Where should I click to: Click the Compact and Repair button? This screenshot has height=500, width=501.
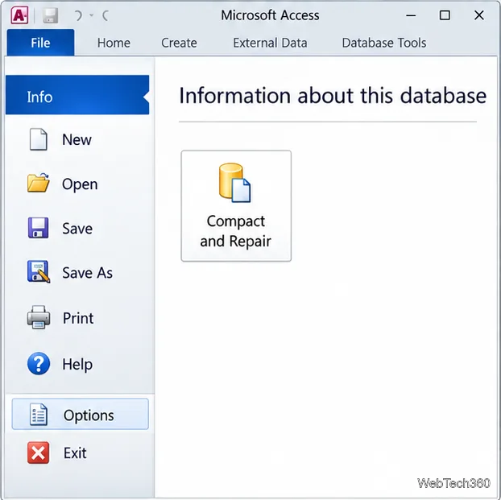click(x=236, y=206)
